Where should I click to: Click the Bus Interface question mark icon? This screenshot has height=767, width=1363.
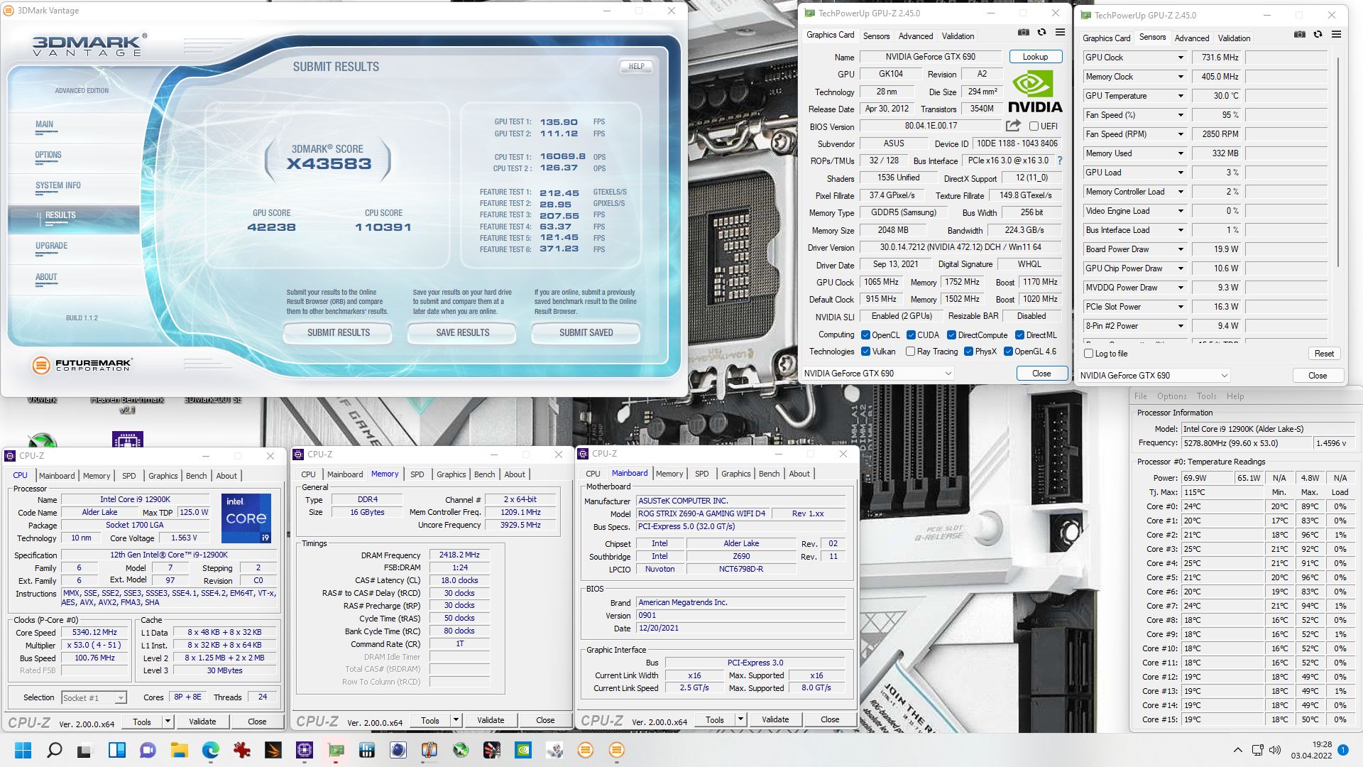1060,161
